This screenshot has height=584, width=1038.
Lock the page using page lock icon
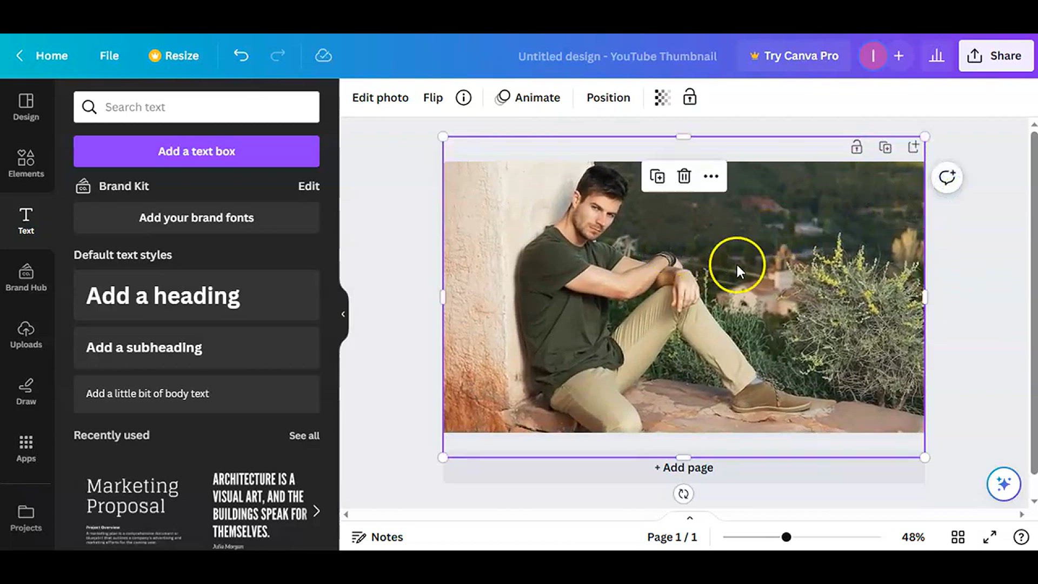coord(856,147)
